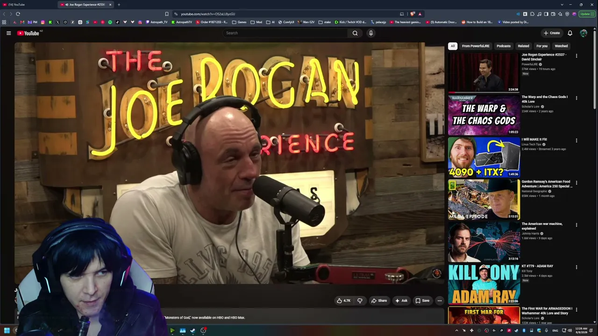This screenshot has height=336, width=598.
Task: Select the Watched filter chip
Action: click(561, 46)
